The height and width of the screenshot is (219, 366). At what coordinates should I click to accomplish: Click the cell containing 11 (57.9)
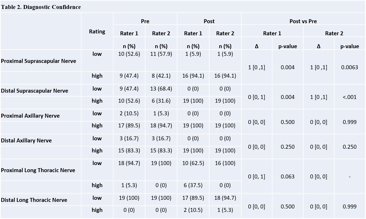coord(161,54)
